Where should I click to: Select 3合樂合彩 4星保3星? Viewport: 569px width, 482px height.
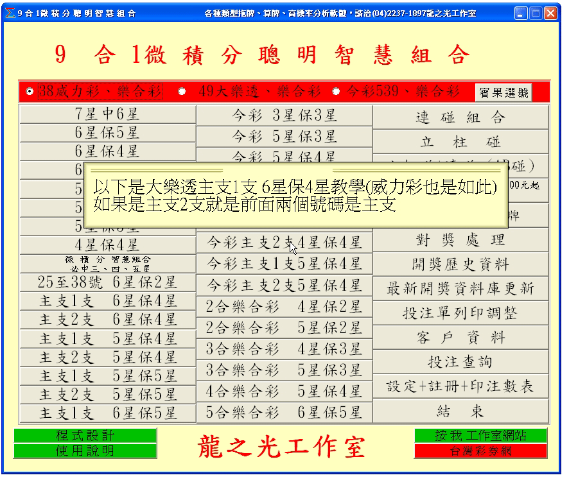coord(284,349)
